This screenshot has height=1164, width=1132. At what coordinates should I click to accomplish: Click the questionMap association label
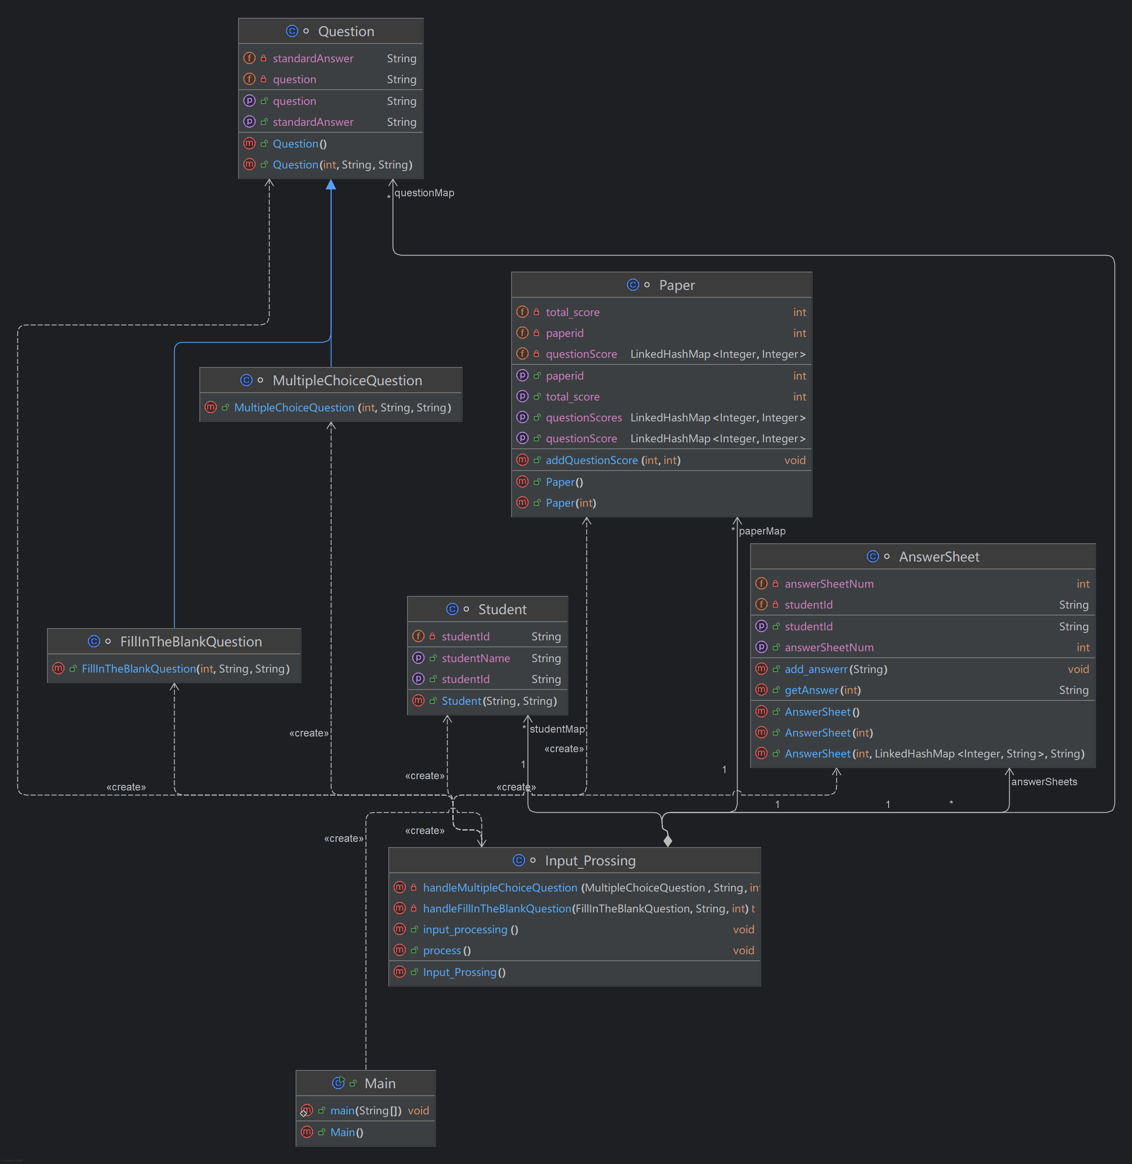(x=424, y=192)
